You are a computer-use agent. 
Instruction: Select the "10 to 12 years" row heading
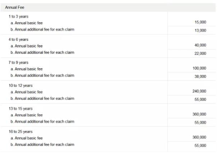click(x=20, y=85)
